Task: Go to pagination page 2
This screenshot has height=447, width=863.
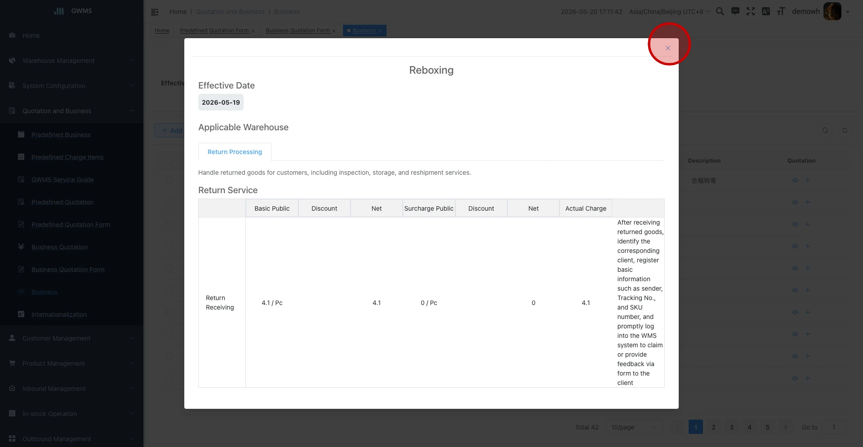Action: tap(713, 427)
